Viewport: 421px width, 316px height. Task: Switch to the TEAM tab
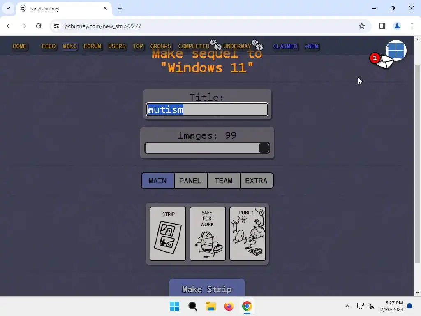[224, 181]
